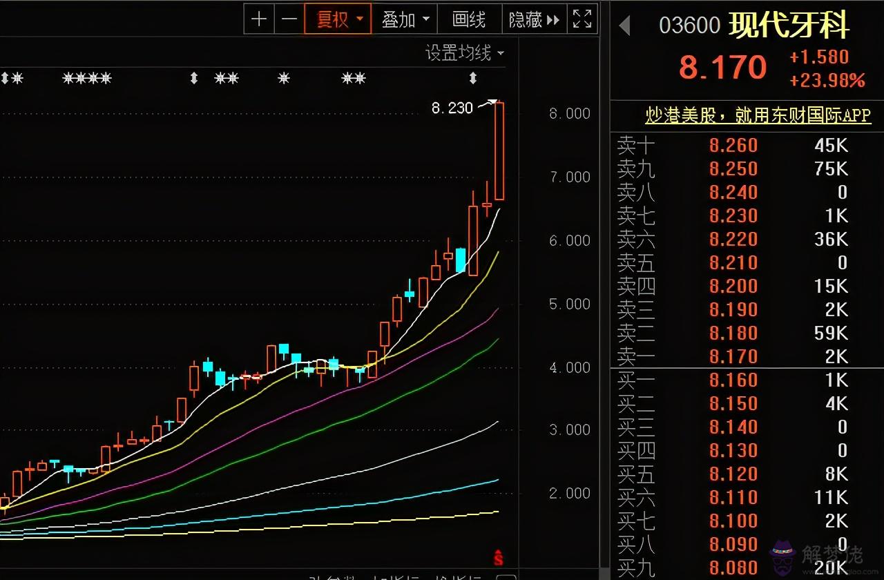The image size is (884, 580).
Task: Toggle the 隐藏 panel hide button
Action: coord(534,19)
